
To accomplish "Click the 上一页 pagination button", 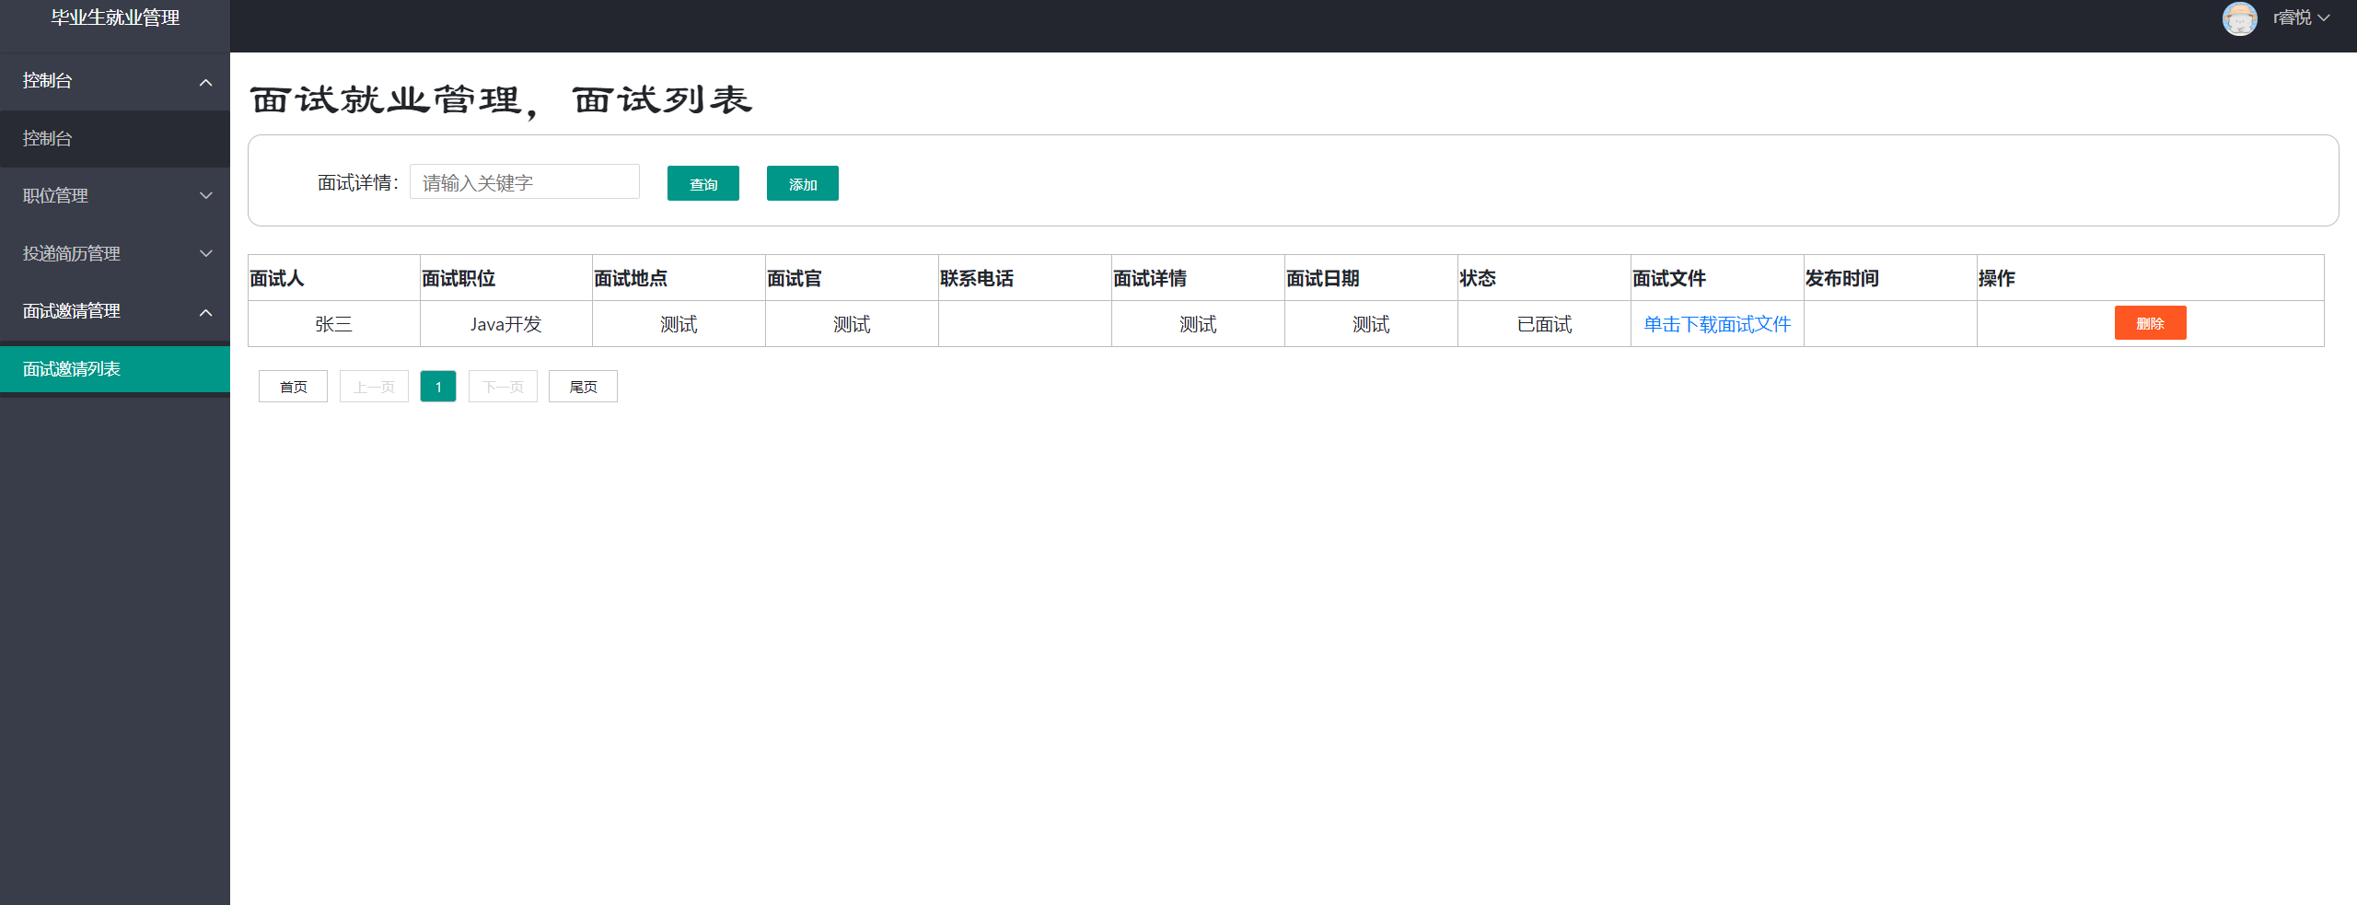I will 374,387.
